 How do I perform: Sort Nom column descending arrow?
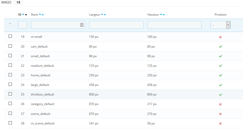point(40,15)
